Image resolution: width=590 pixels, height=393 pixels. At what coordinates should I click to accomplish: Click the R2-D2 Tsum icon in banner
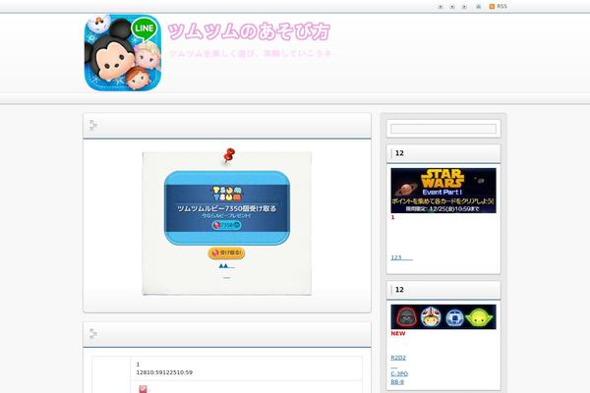pyautogui.click(x=454, y=317)
